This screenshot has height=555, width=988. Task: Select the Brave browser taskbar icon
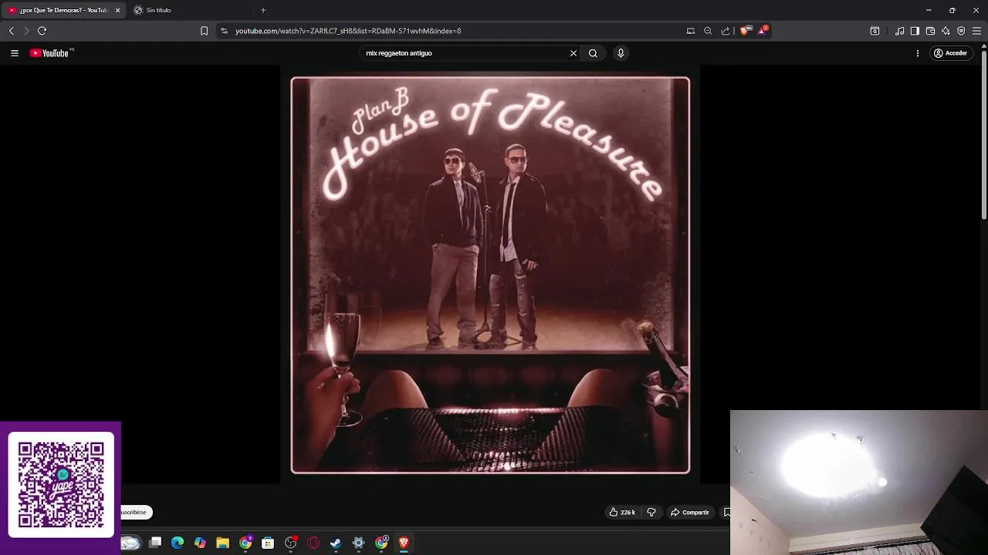coord(404,543)
